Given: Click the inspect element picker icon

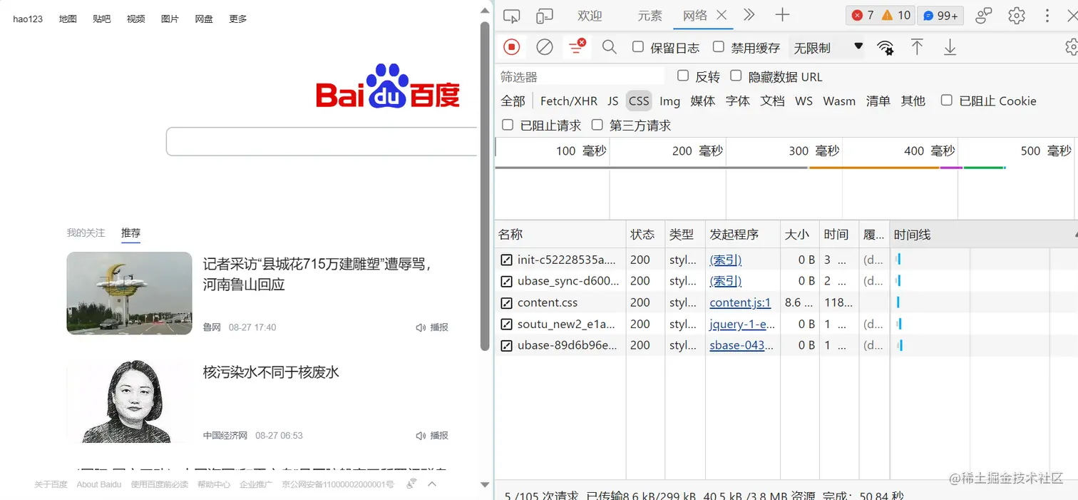Looking at the screenshot, I should (x=511, y=15).
